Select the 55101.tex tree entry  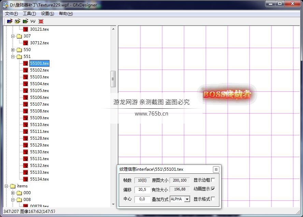click(40, 63)
